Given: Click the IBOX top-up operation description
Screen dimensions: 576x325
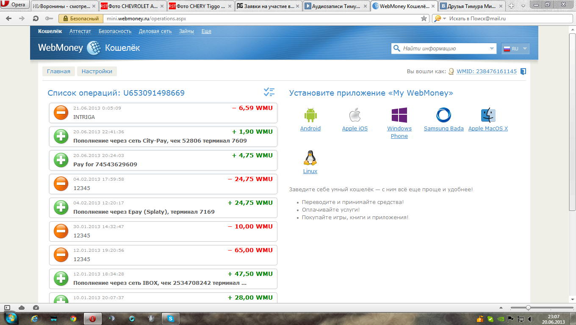Looking at the screenshot, I should [160, 283].
